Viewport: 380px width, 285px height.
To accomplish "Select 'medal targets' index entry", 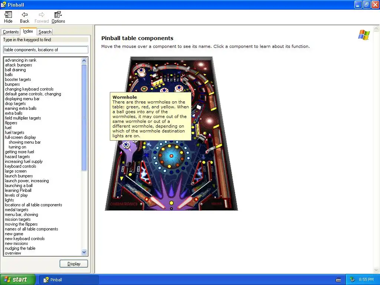I will (x=16, y=210).
